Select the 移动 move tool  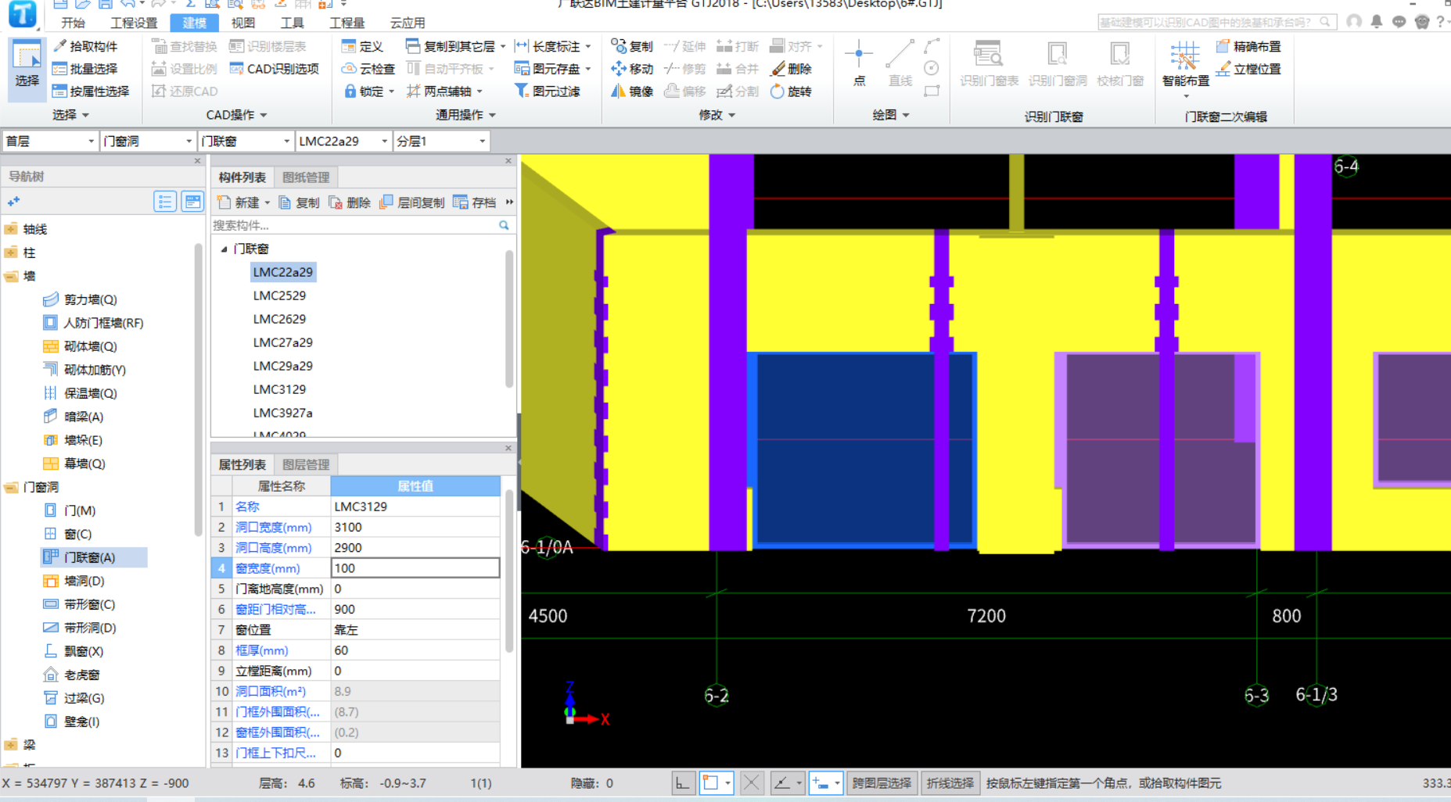(x=632, y=69)
